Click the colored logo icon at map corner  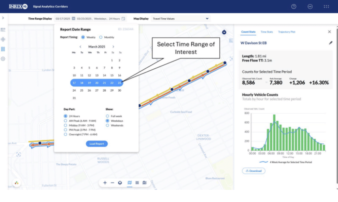16,183
